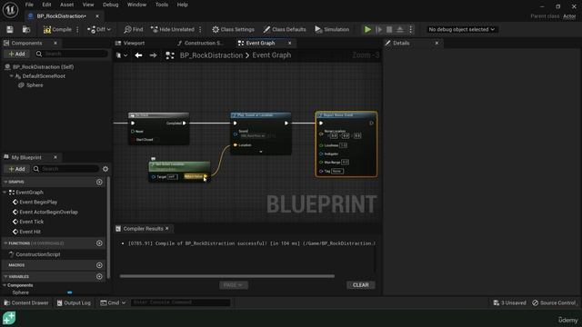The height and width of the screenshot is (327, 582).
Task: Close the Compiler Results tab
Action: point(167,228)
